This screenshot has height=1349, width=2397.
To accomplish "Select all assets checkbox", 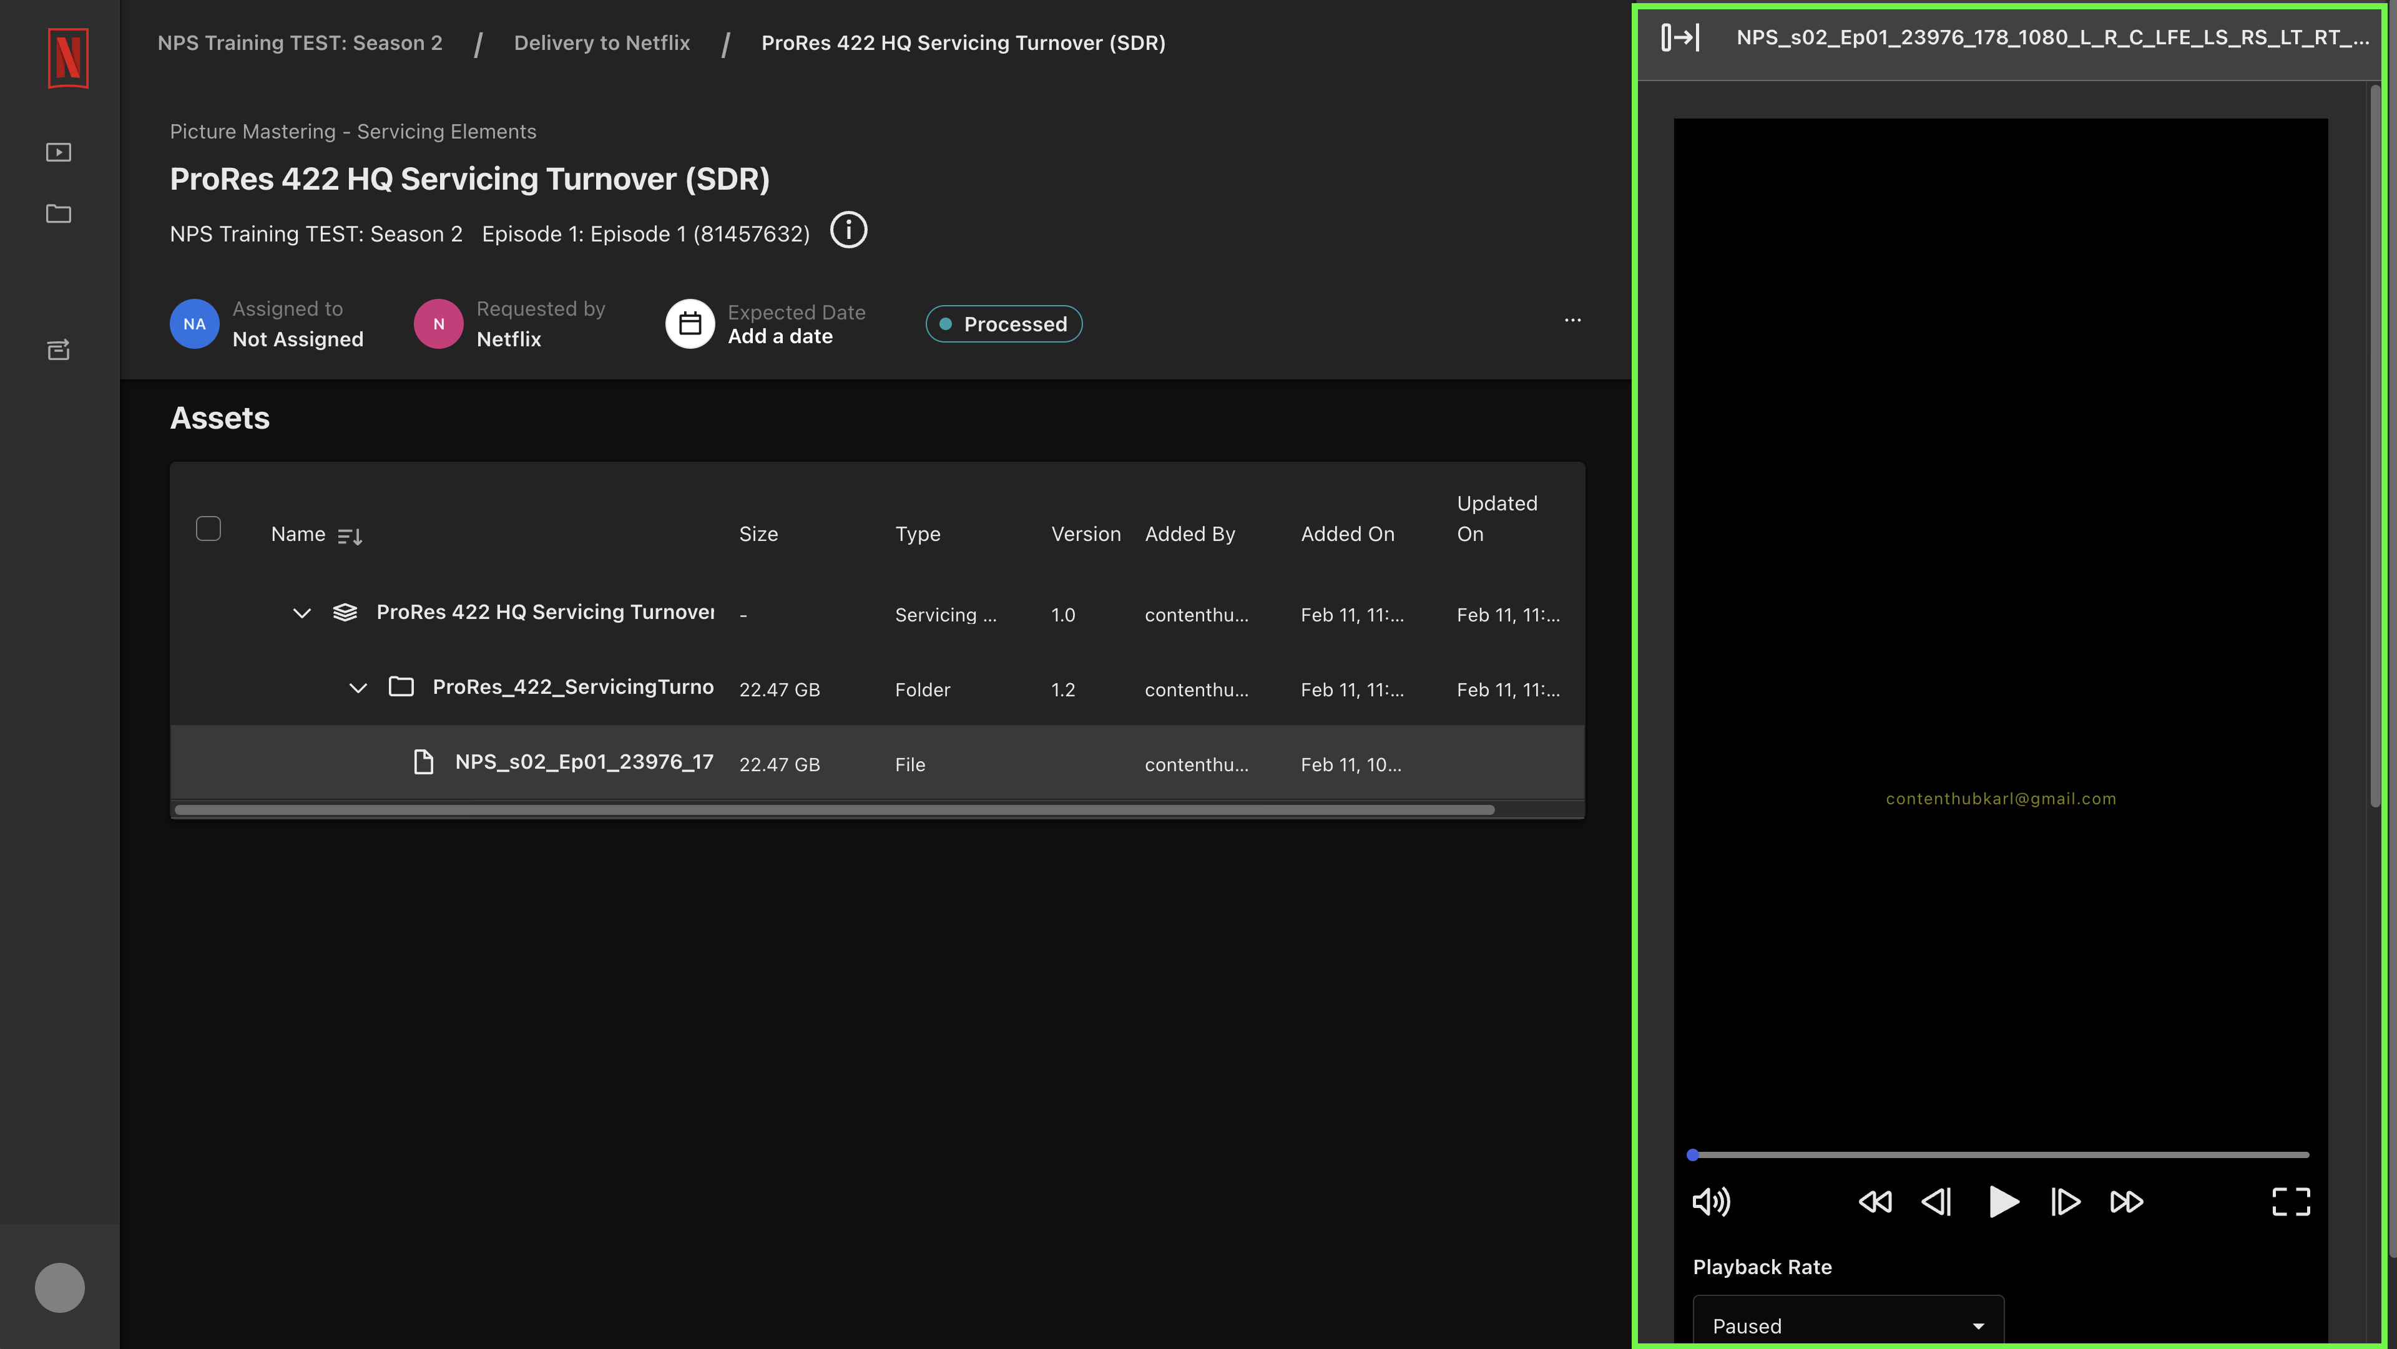I will pyautogui.click(x=208, y=528).
